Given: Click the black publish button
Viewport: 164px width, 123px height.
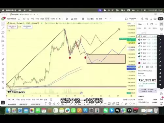Looking at the screenshot, I should pyautogui.click(x=160, y=19).
